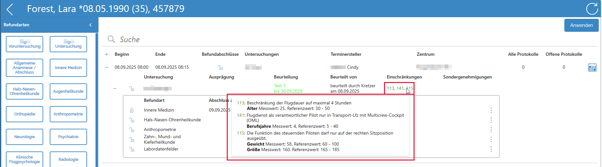602x167 pixels.
Task: Select Radiologie finding type
Action: click(68, 159)
